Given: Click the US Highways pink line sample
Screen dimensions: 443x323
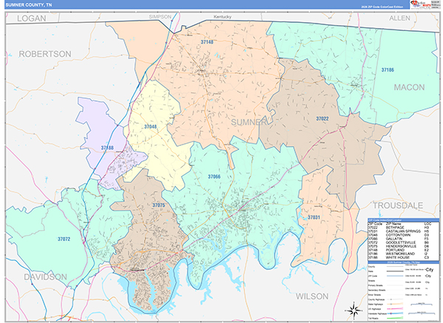Looking at the screenshot, I should (395, 309).
